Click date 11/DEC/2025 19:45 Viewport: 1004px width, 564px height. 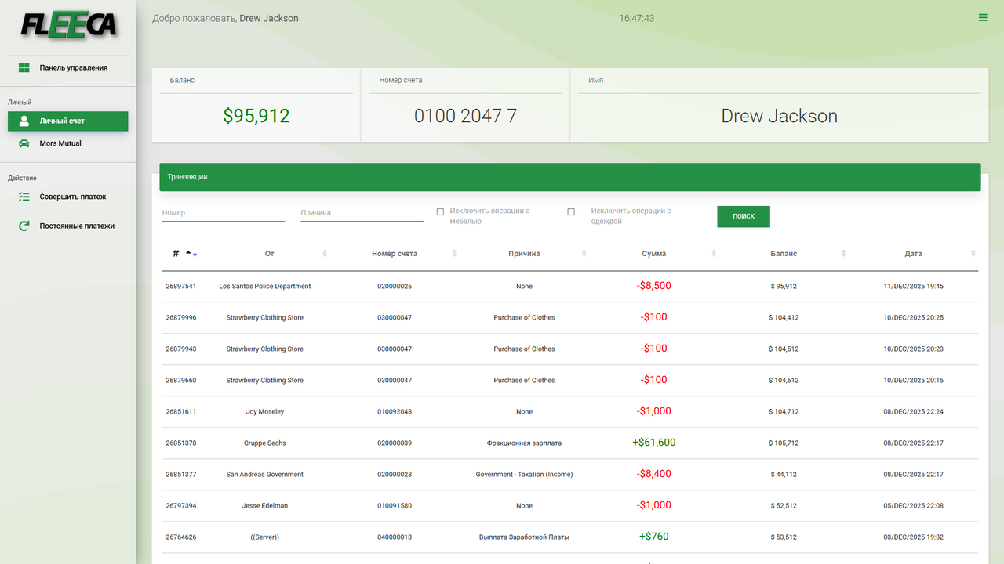point(913,287)
